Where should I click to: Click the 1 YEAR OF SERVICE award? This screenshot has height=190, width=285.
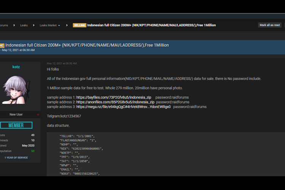tap(16, 157)
